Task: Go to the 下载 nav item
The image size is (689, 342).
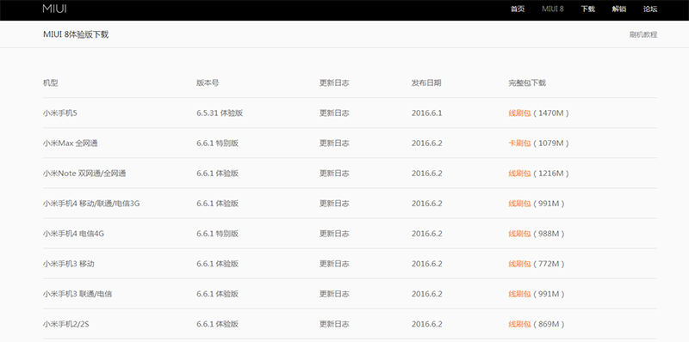Action: click(588, 9)
